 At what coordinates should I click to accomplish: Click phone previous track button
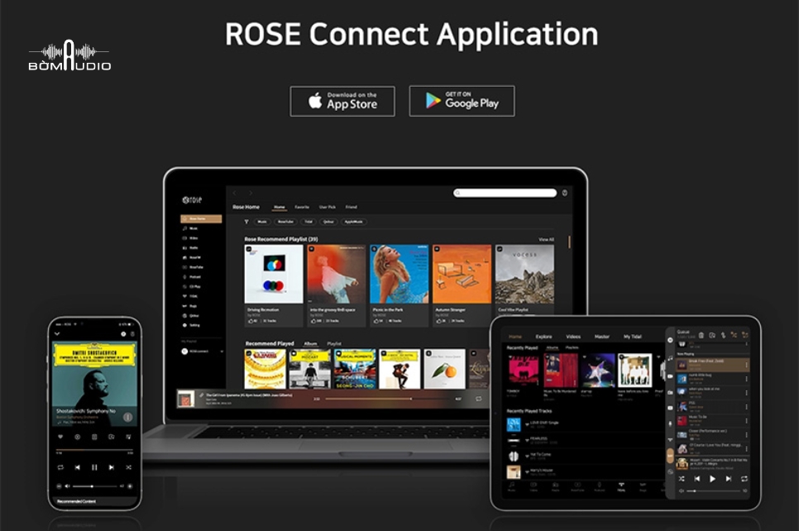coord(78,467)
